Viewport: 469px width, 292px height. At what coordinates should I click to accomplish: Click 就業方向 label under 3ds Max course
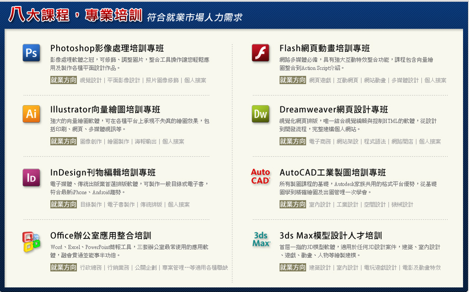pos(293,267)
